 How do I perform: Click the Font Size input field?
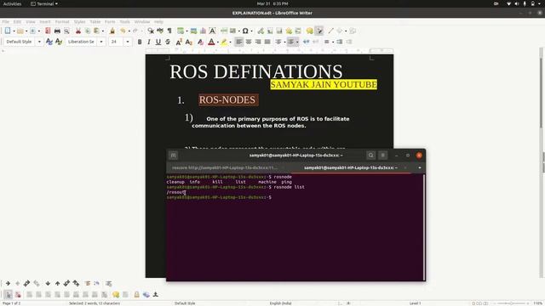[x=117, y=42]
